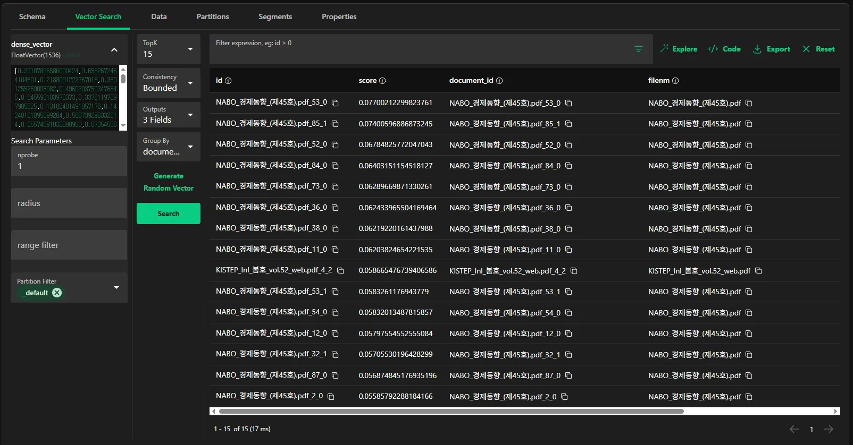Open the Consistency Bounded dropdown
853x445 pixels.
point(169,83)
